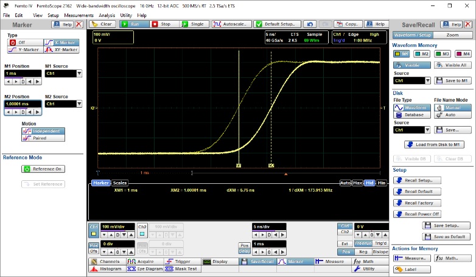This screenshot has width=476, height=277.
Task: Clear the displayed waveform
Action: coord(102,24)
